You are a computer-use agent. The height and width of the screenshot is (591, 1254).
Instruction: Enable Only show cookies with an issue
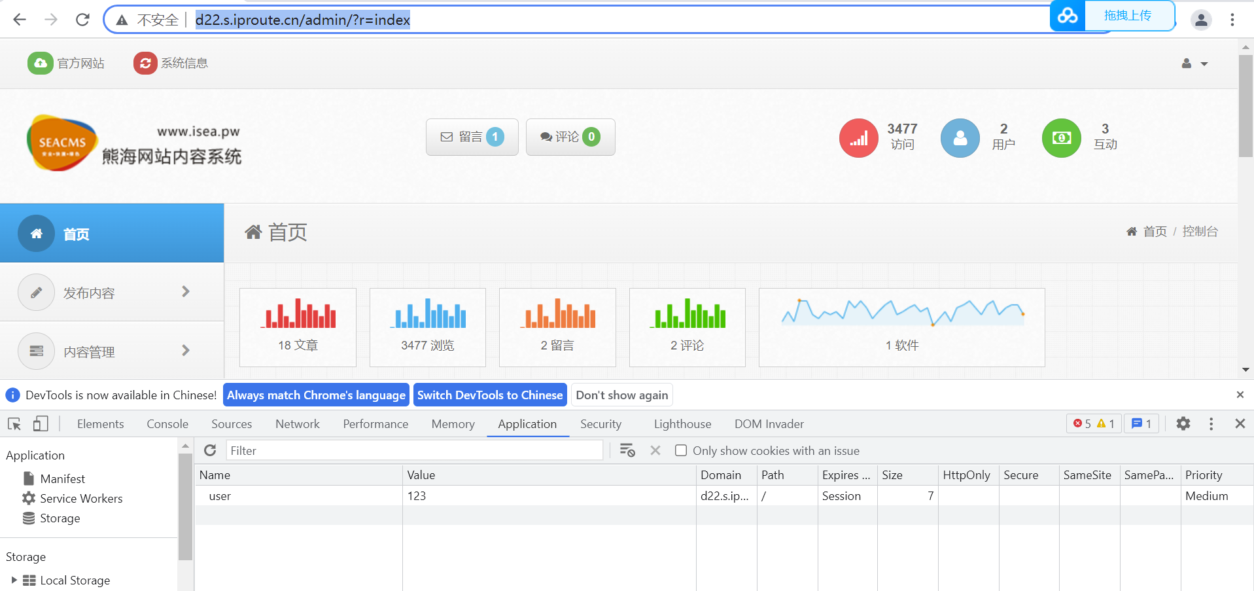point(681,450)
